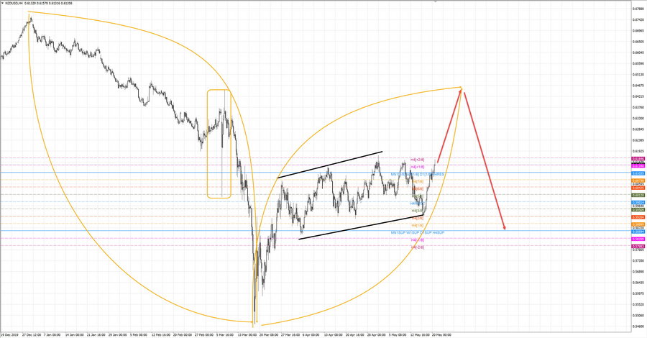The image size is (647, 338).
Task: Select the orange rectangle around the March spike
Action: click(x=219, y=144)
